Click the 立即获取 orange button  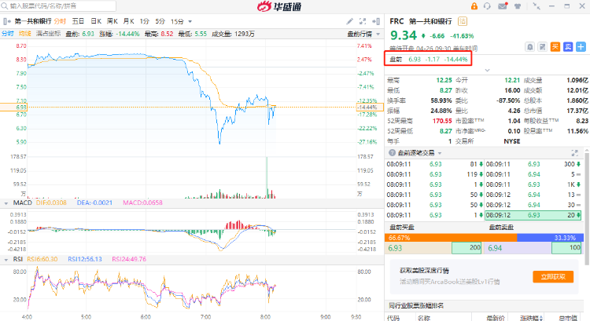[x=553, y=277]
